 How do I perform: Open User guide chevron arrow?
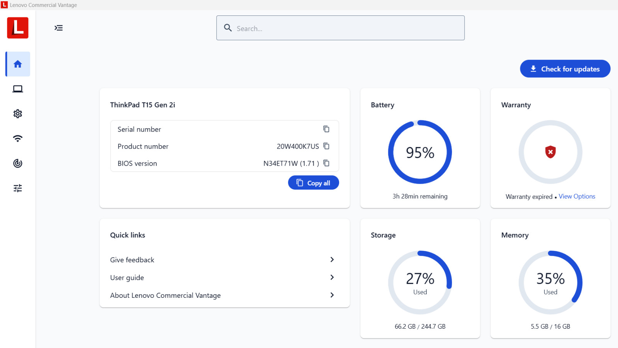point(332,277)
